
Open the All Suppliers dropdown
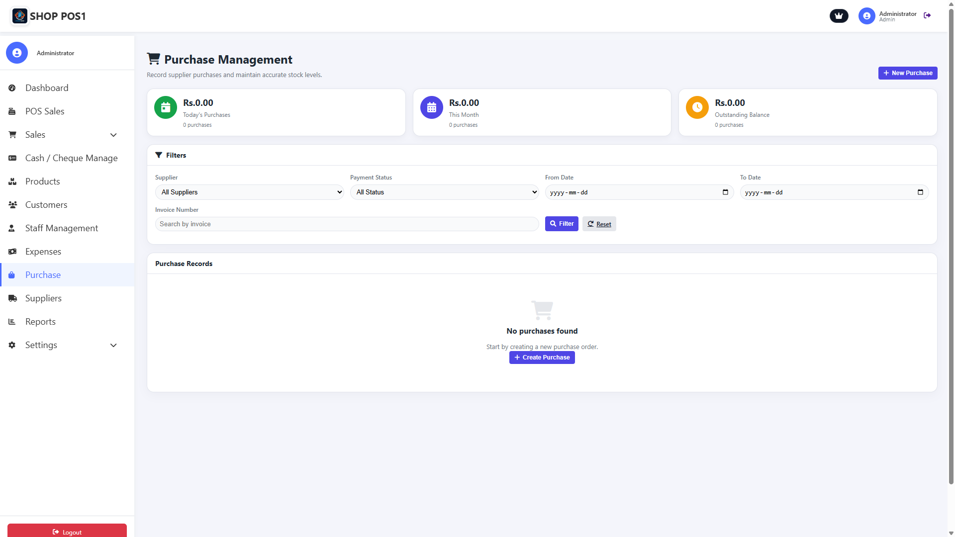click(x=249, y=192)
